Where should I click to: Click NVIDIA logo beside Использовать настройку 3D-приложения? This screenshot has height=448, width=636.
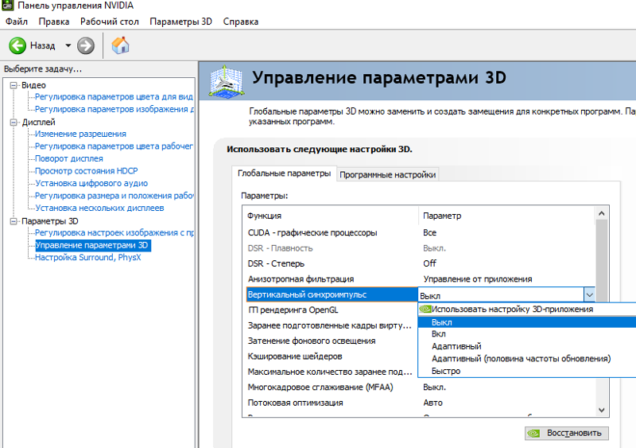(425, 309)
